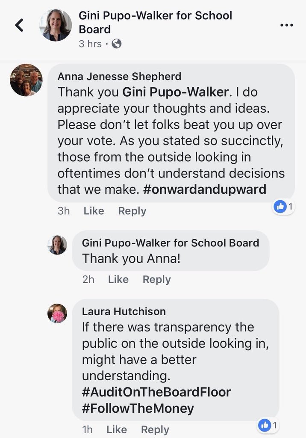The width and height of the screenshot is (306, 438).
Task: Reply to Laura Hutchison's comment
Action: [x=155, y=429]
